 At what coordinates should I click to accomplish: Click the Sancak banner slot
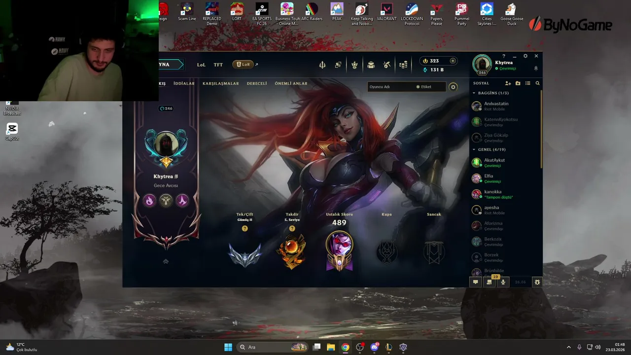(x=434, y=252)
